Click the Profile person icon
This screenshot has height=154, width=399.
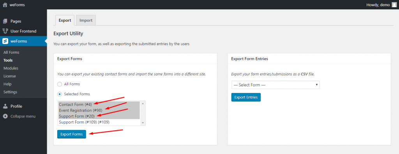(5, 106)
